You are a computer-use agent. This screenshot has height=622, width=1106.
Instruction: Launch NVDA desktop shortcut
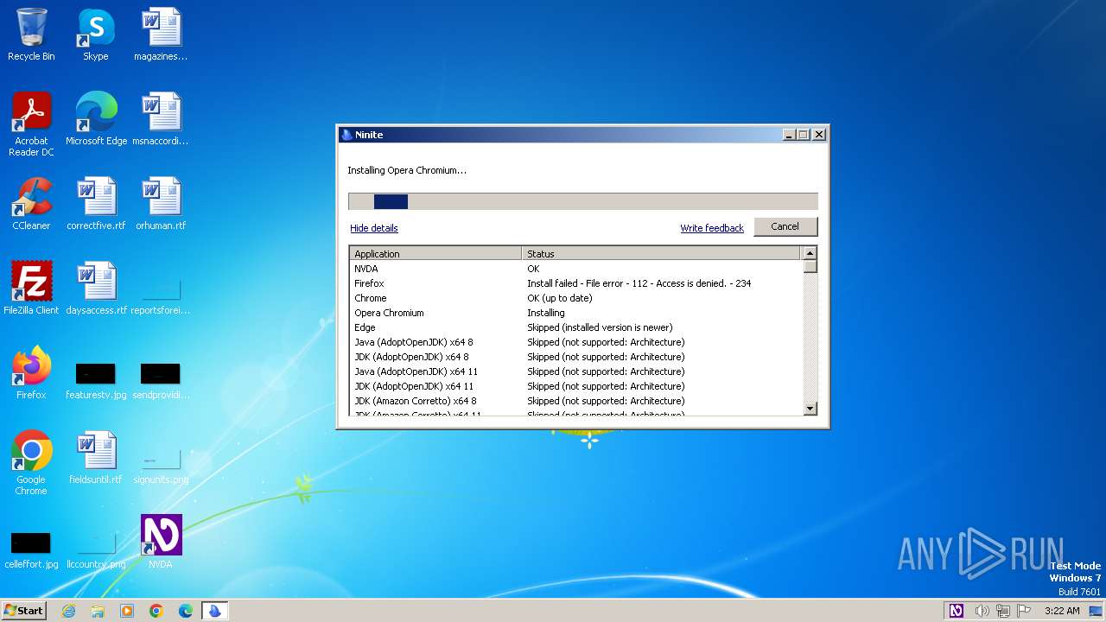[x=161, y=543]
